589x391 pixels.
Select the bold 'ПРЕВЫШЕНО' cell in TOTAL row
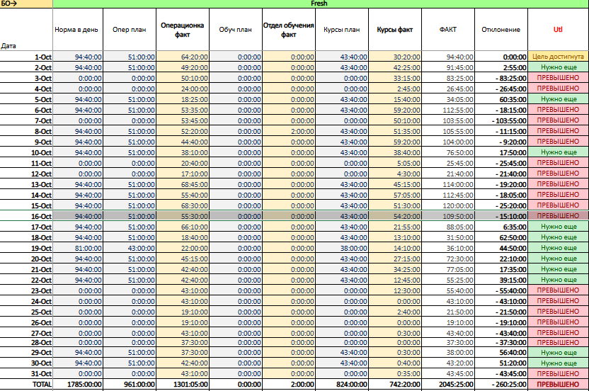(558, 384)
